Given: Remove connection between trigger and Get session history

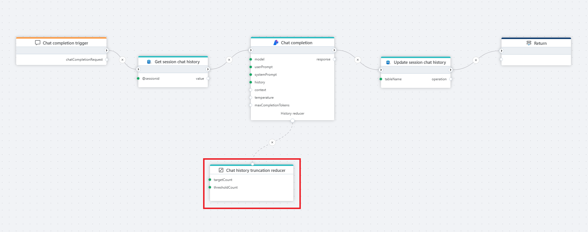Looking at the screenshot, I should [122, 60].
